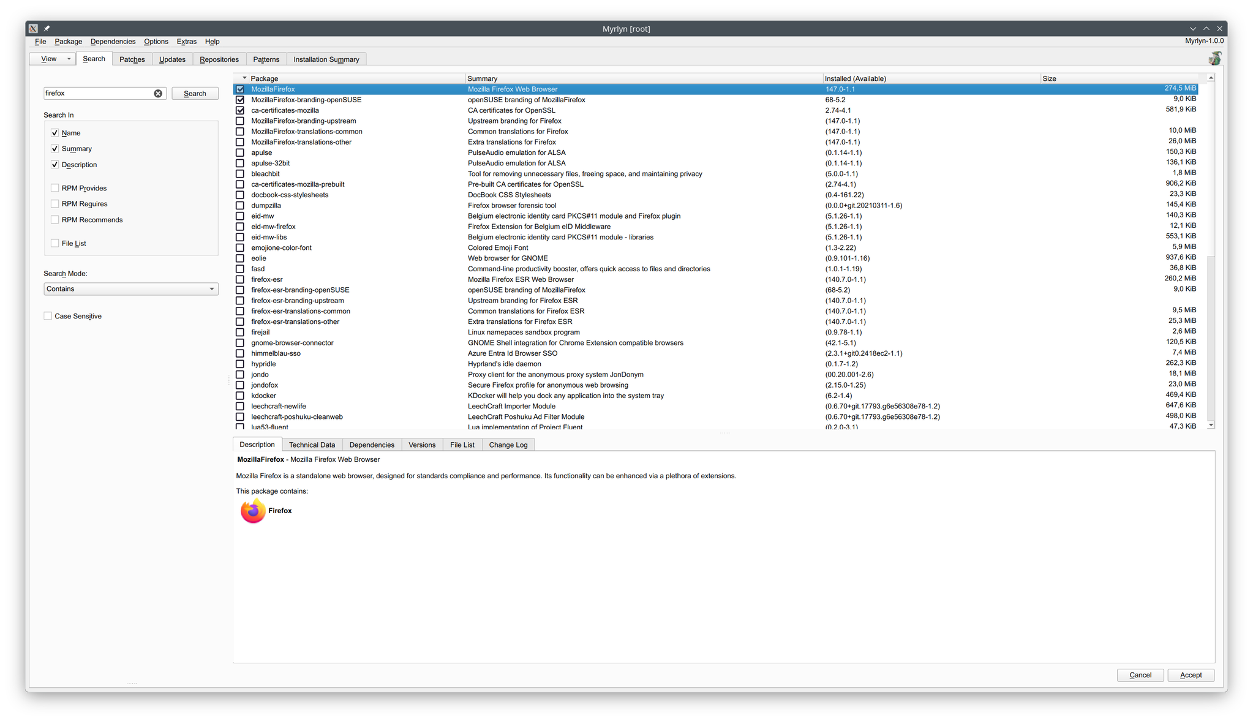Enable Case Sensitive search

pos(48,316)
